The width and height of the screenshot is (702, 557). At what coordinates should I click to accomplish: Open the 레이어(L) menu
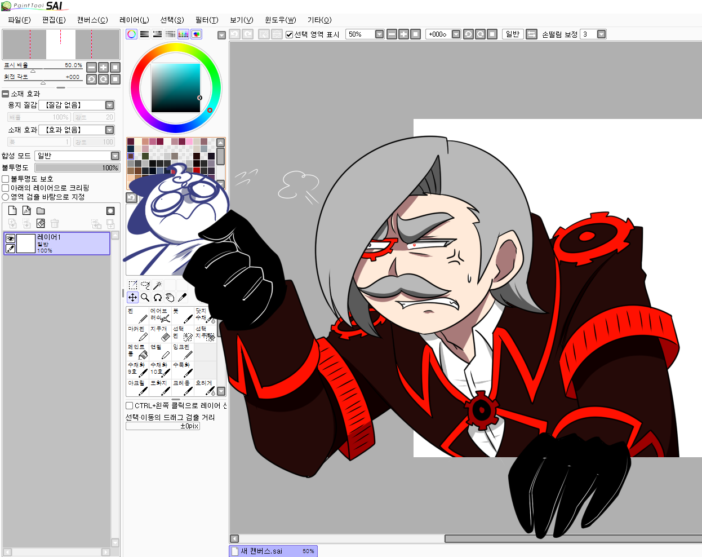coord(134,20)
